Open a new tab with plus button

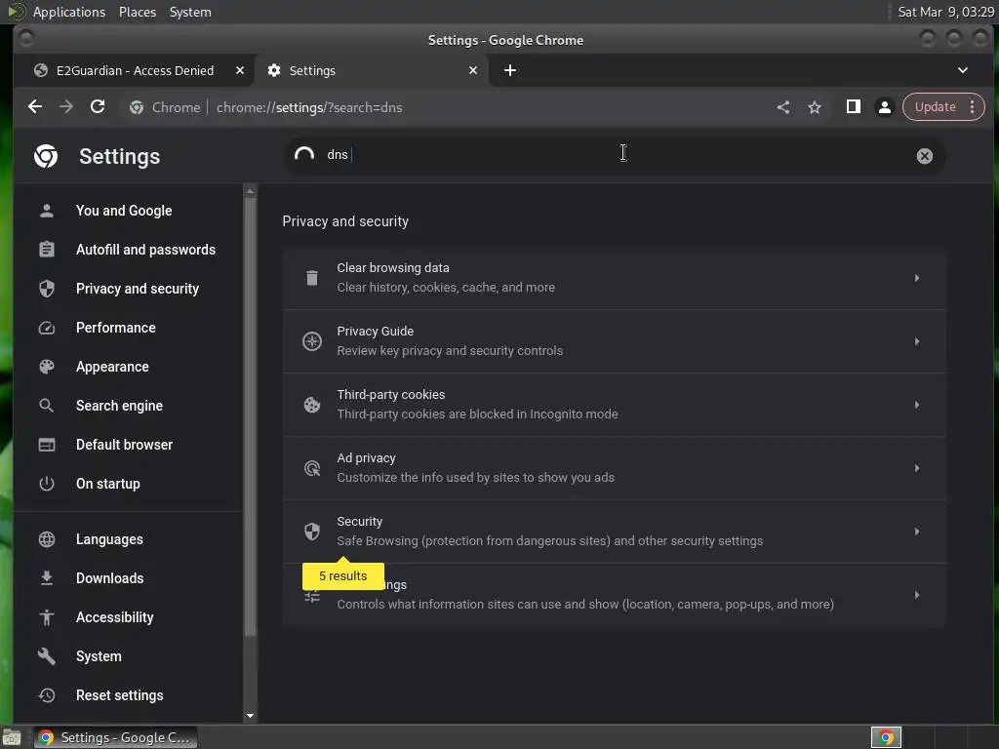pos(509,70)
